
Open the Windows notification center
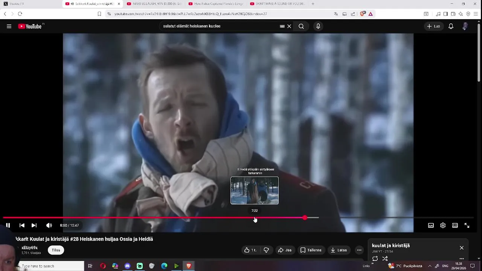point(473,266)
